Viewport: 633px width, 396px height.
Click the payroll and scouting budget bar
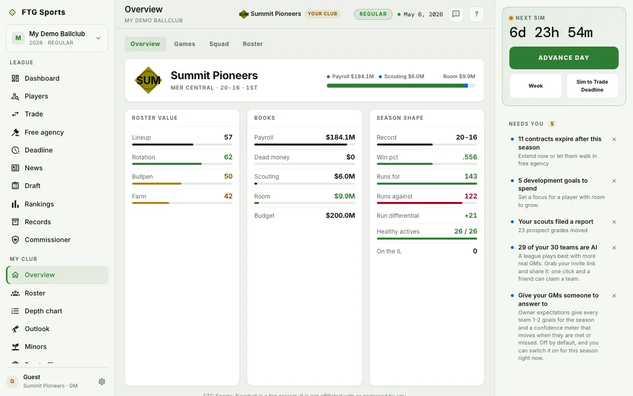(401, 86)
